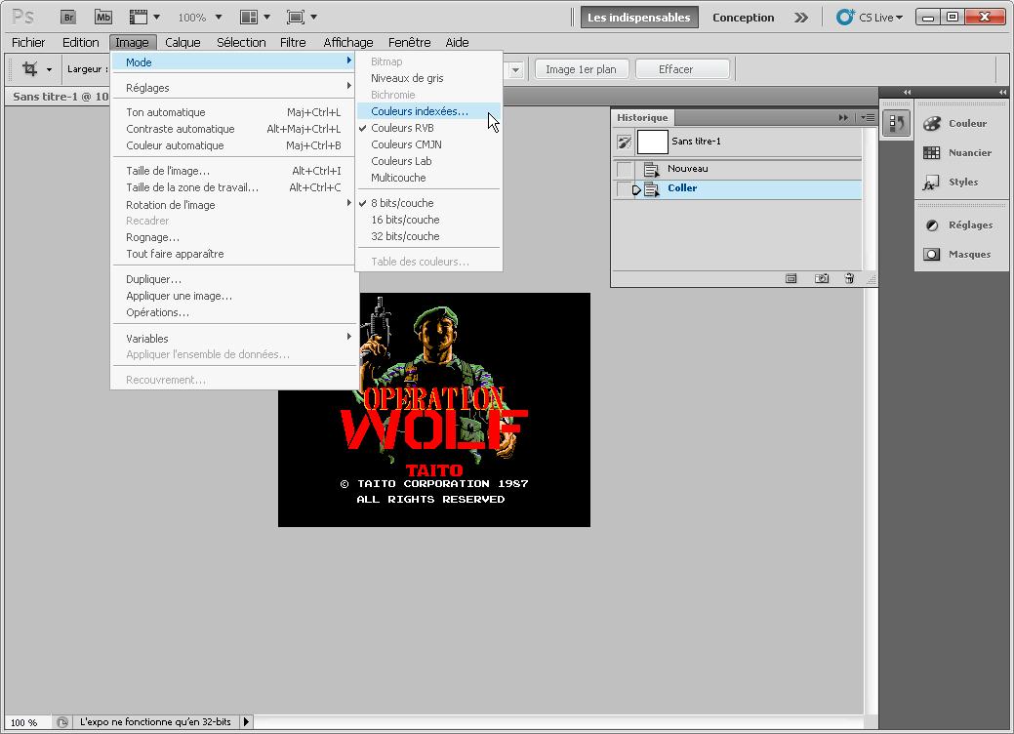
Task: Open the Masques panel icon
Action: [932, 254]
